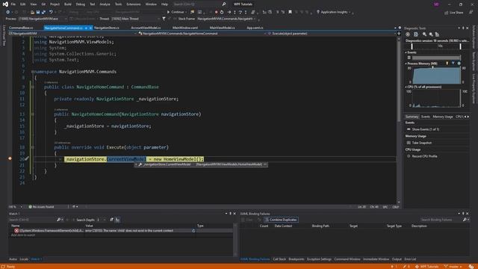The height and width of the screenshot is (269, 478).
Task: Select the Events tab in Diagnostic Tools
Action: point(426,117)
